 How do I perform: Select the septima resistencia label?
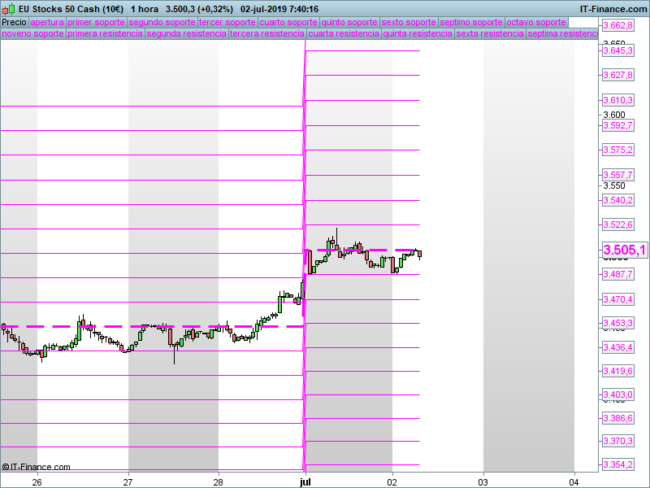click(x=562, y=33)
